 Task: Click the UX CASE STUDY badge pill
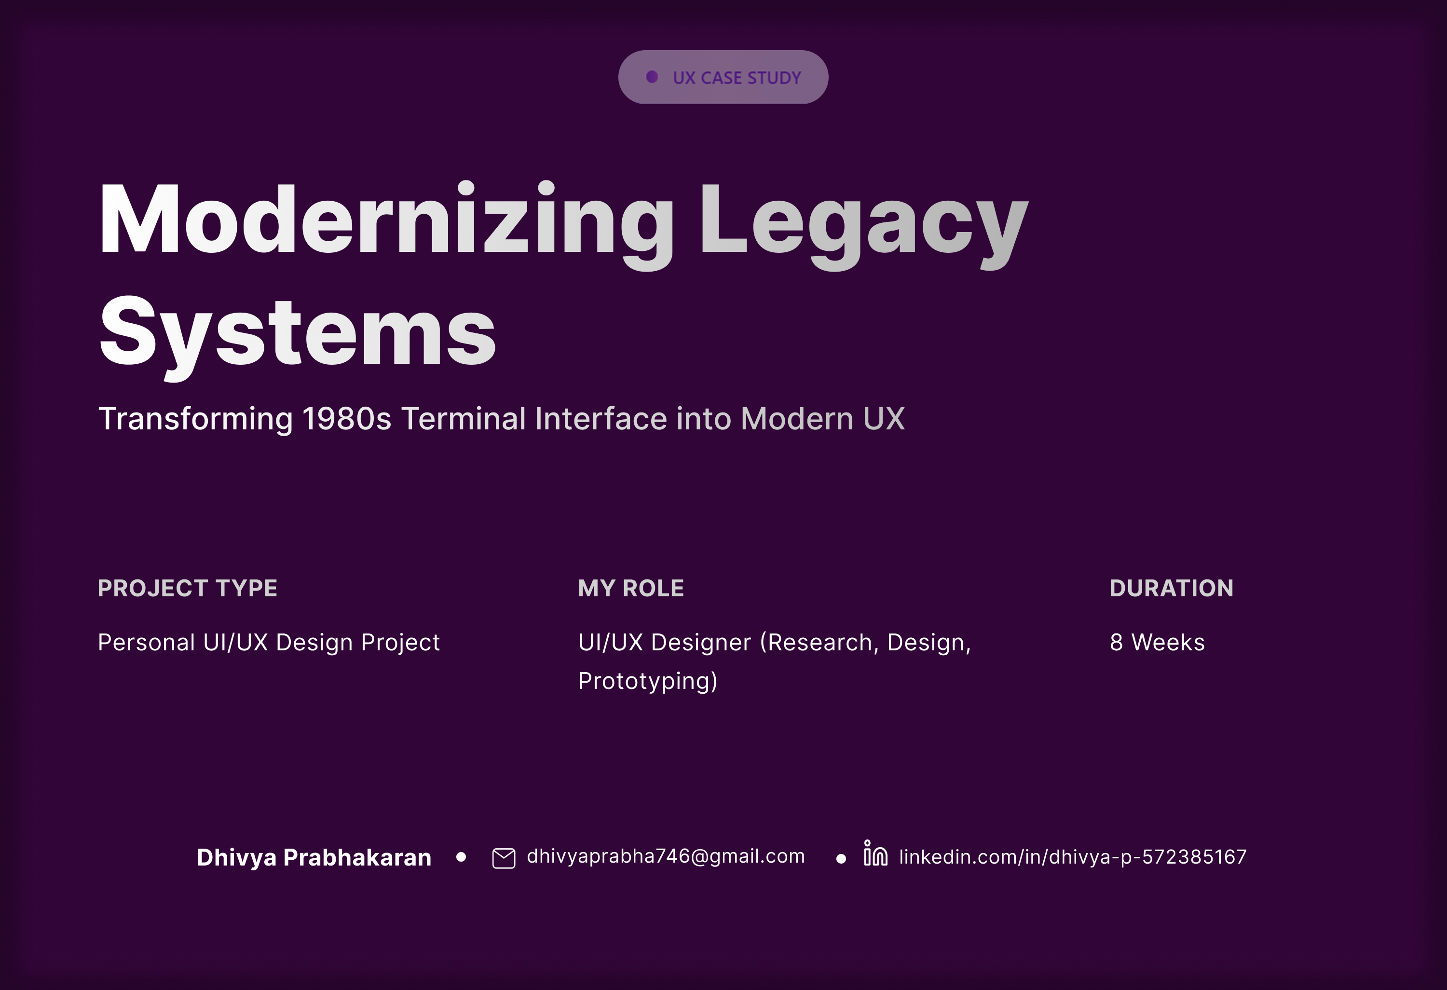pos(723,77)
